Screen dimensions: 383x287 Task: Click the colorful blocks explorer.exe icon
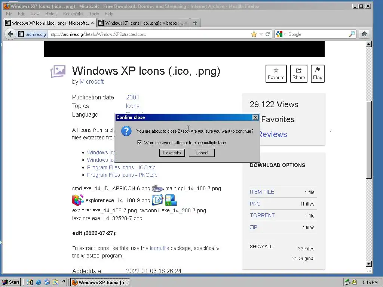click(78, 200)
